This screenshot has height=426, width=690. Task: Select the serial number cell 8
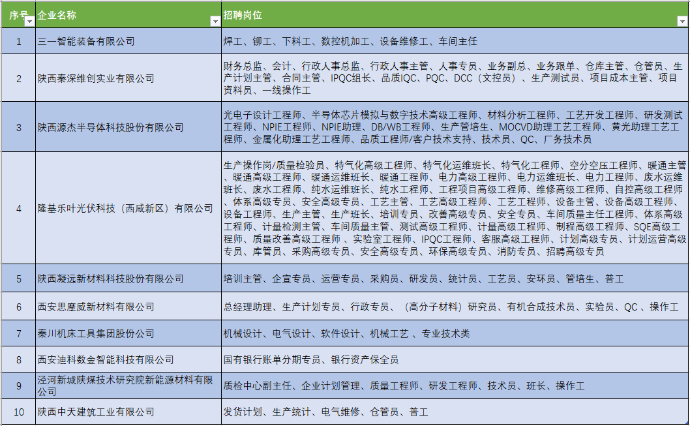pos(18,359)
